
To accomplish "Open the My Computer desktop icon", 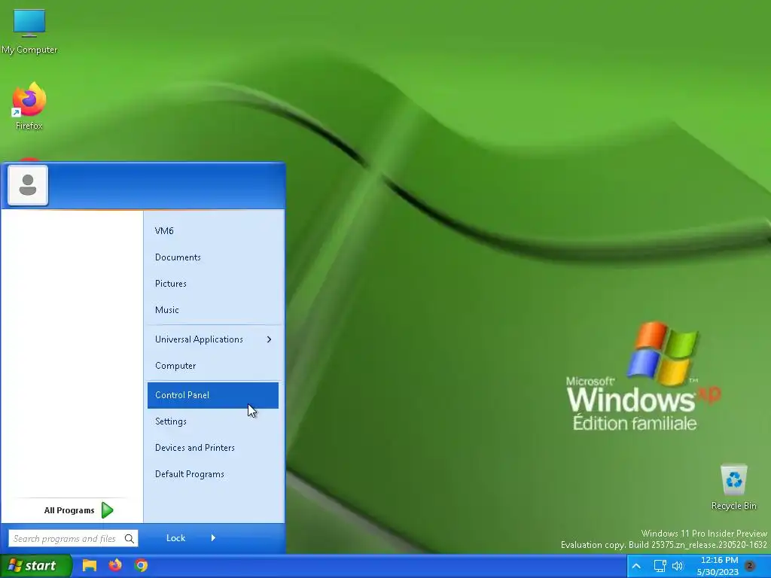I will pyautogui.click(x=29, y=32).
